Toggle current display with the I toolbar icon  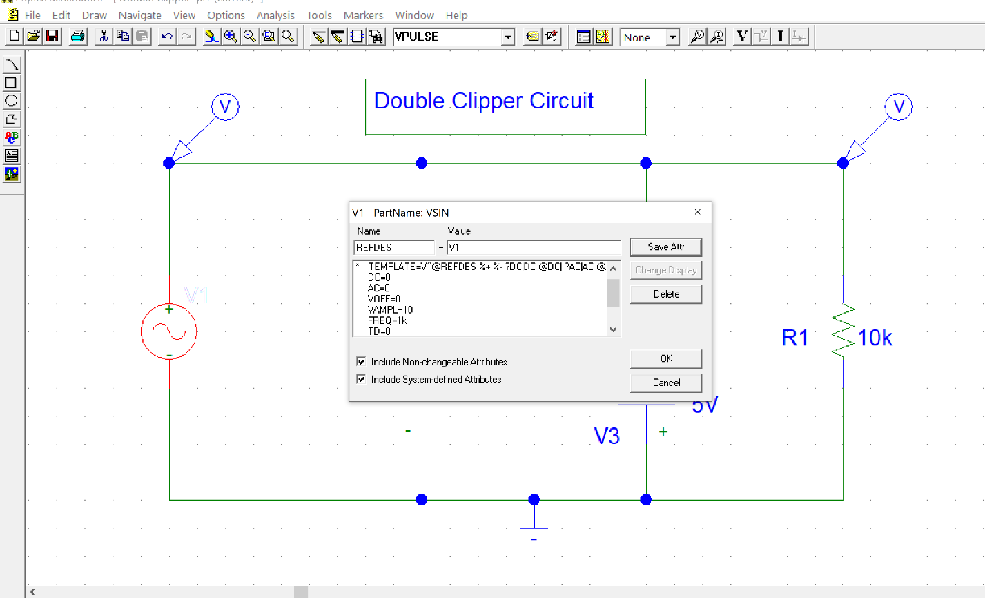coord(779,36)
